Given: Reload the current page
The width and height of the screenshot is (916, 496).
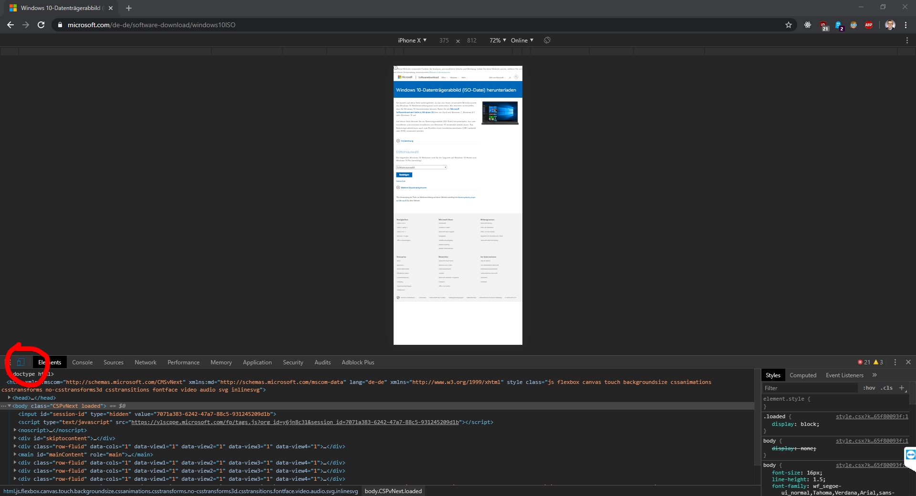Looking at the screenshot, I should (41, 25).
